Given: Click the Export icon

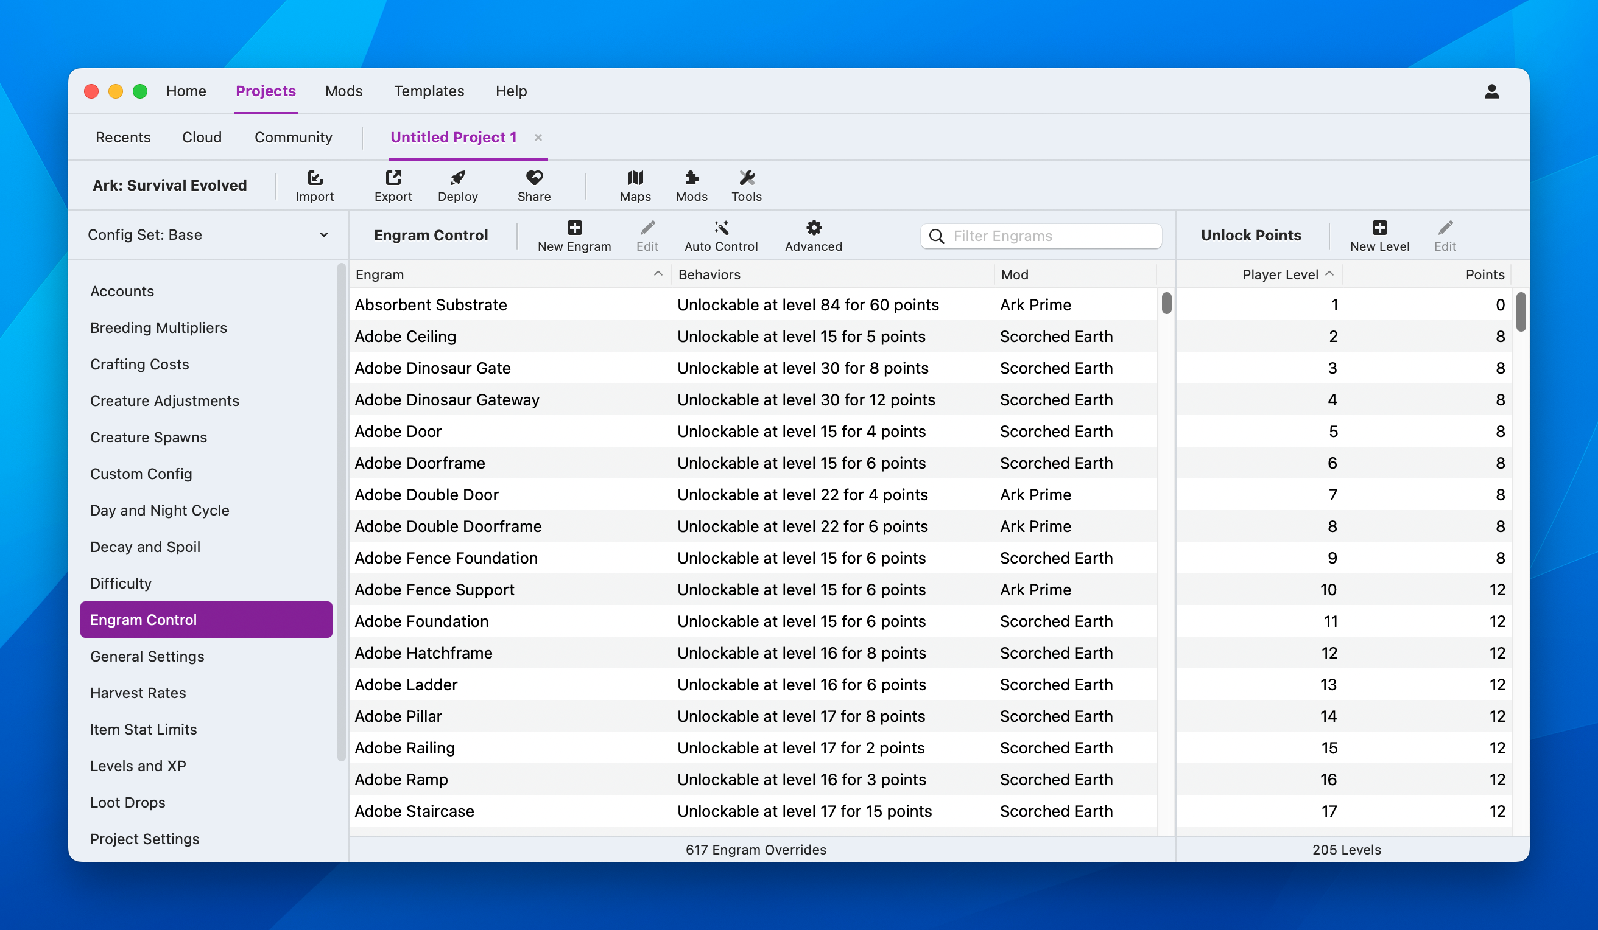Looking at the screenshot, I should click(393, 178).
